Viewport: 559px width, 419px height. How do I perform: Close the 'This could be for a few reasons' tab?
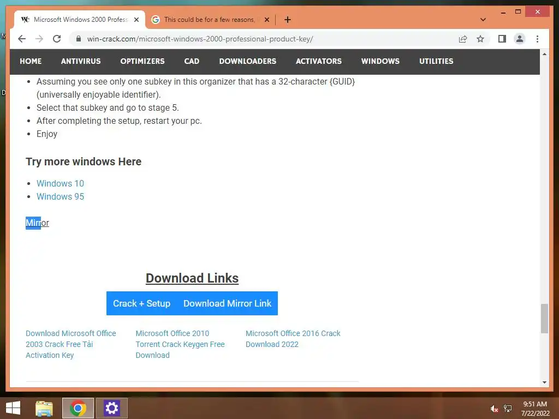266,20
